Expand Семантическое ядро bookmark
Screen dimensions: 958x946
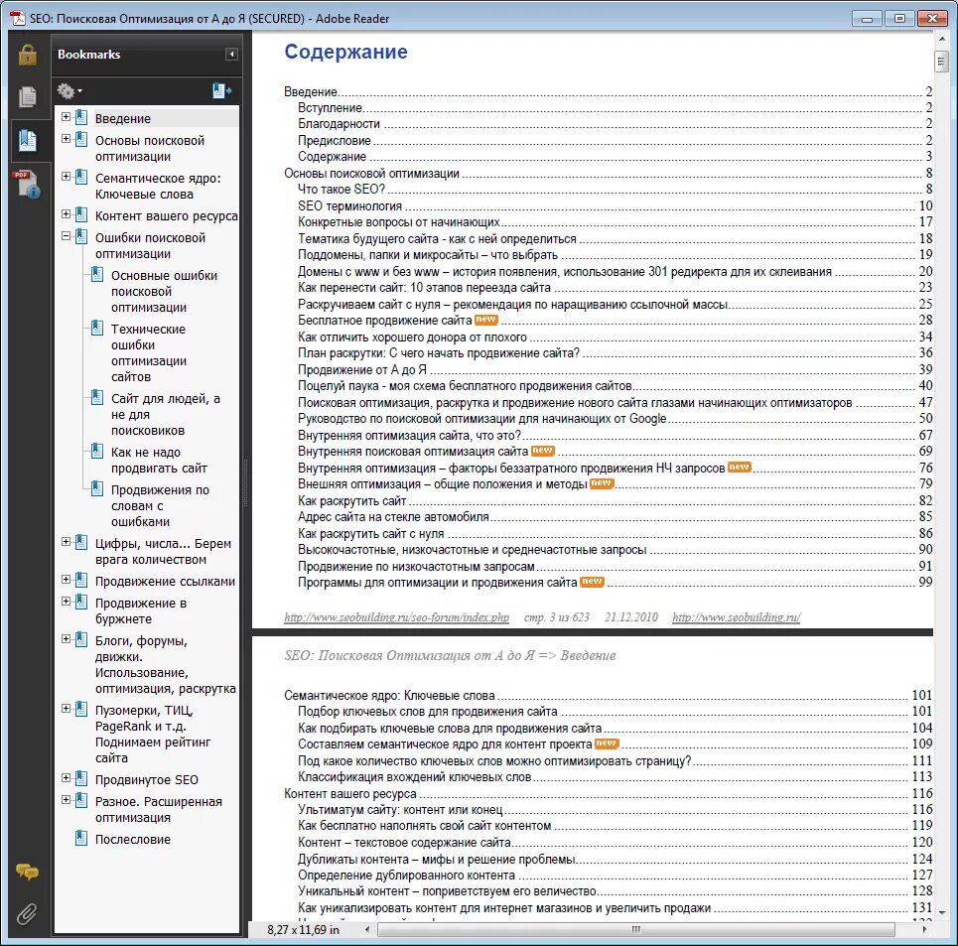[66, 177]
